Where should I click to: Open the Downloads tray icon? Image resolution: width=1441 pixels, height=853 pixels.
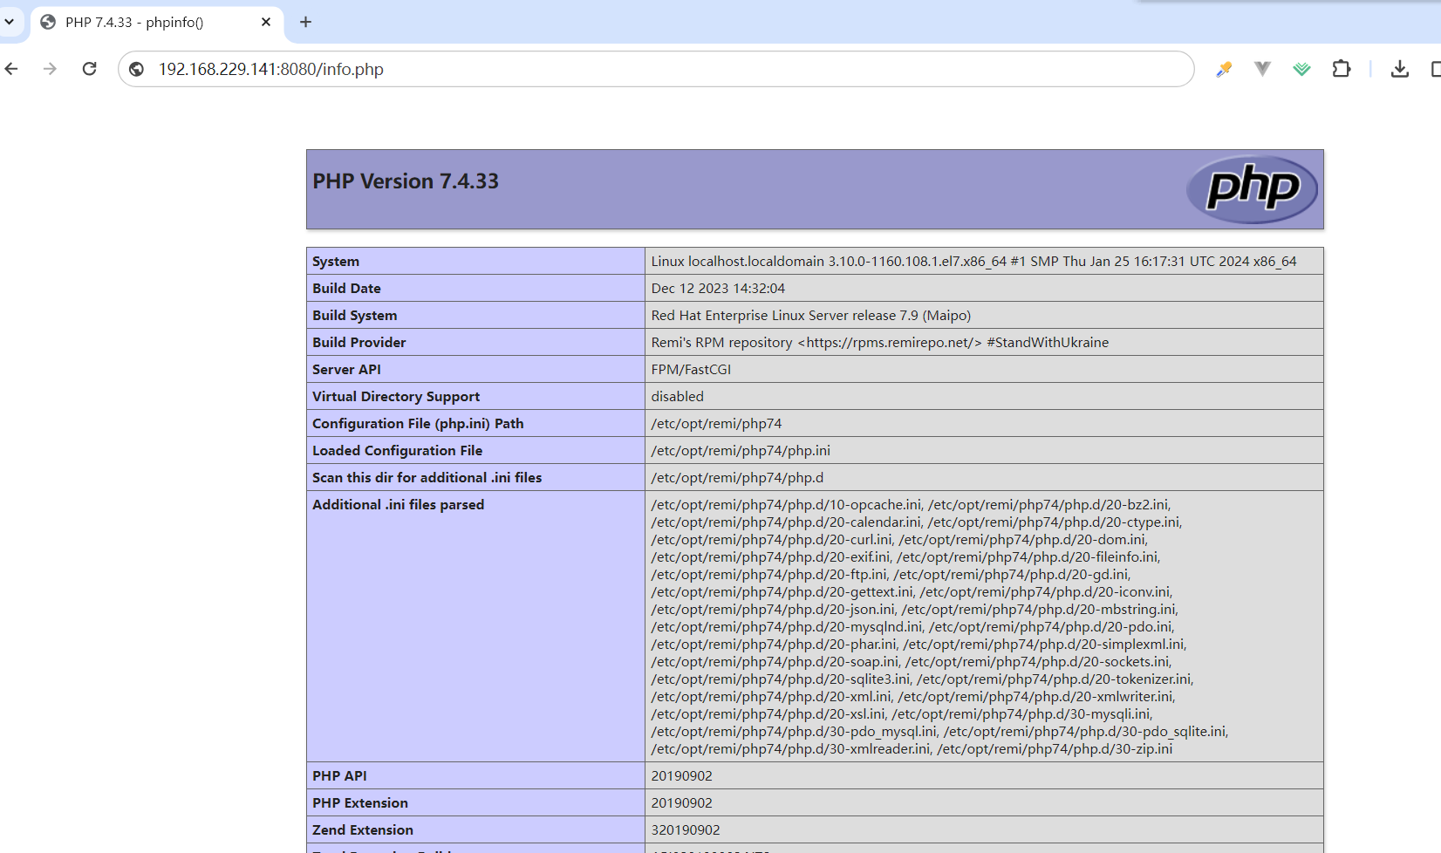1400,69
